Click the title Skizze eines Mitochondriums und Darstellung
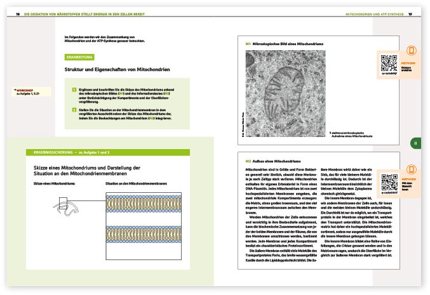The image size is (430, 295). [87, 171]
